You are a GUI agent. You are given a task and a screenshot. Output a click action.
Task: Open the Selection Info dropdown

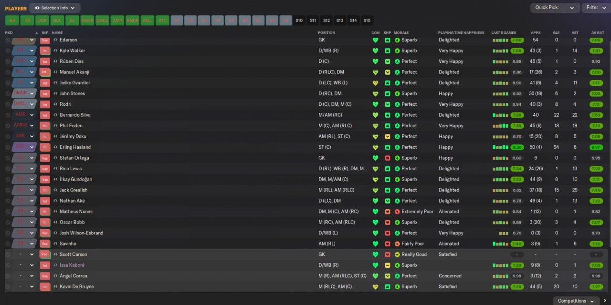(55, 8)
